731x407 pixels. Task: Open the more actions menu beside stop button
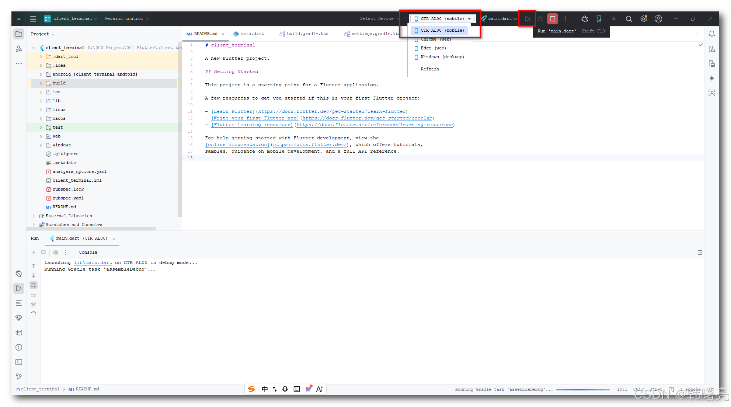click(565, 19)
